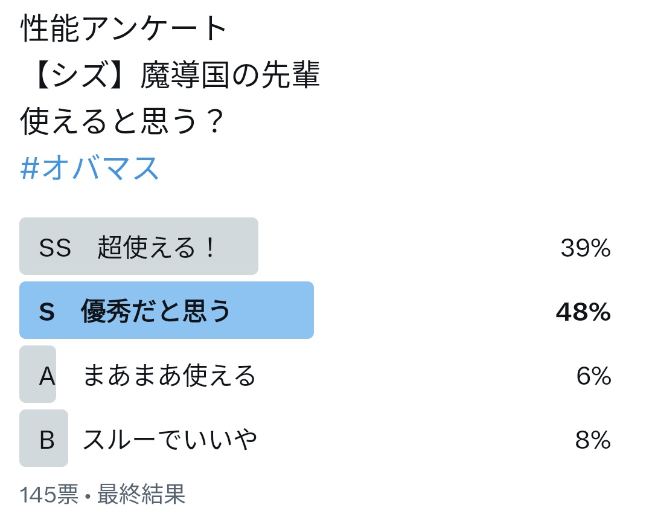The width and height of the screenshot is (652, 523).
Task: Click the 145票 vote count text
Action: (x=49, y=494)
